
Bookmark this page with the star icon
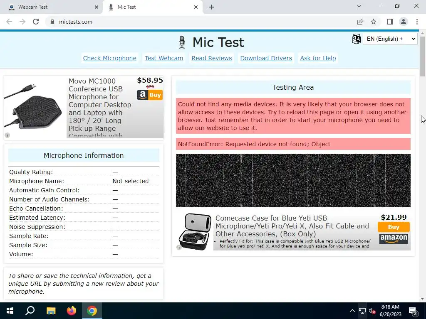[374, 22]
